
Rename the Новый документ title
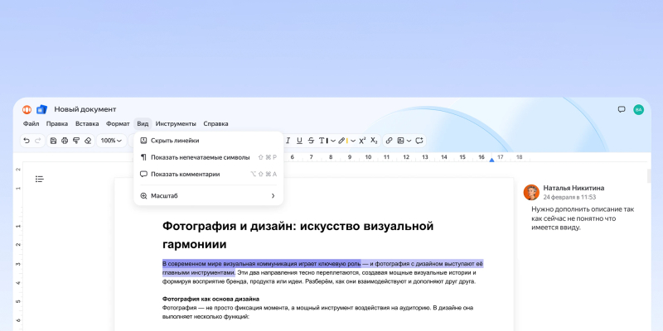click(85, 109)
